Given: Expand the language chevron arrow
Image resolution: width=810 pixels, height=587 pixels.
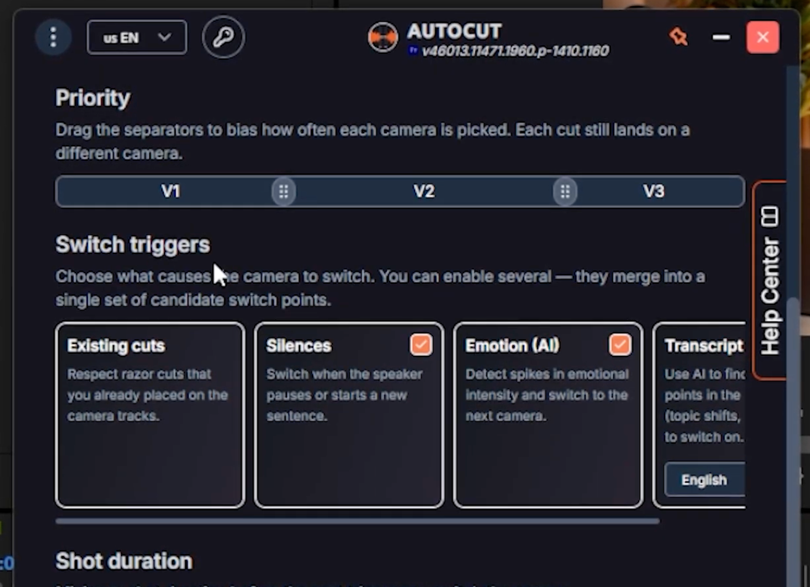Looking at the screenshot, I should 165,37.
